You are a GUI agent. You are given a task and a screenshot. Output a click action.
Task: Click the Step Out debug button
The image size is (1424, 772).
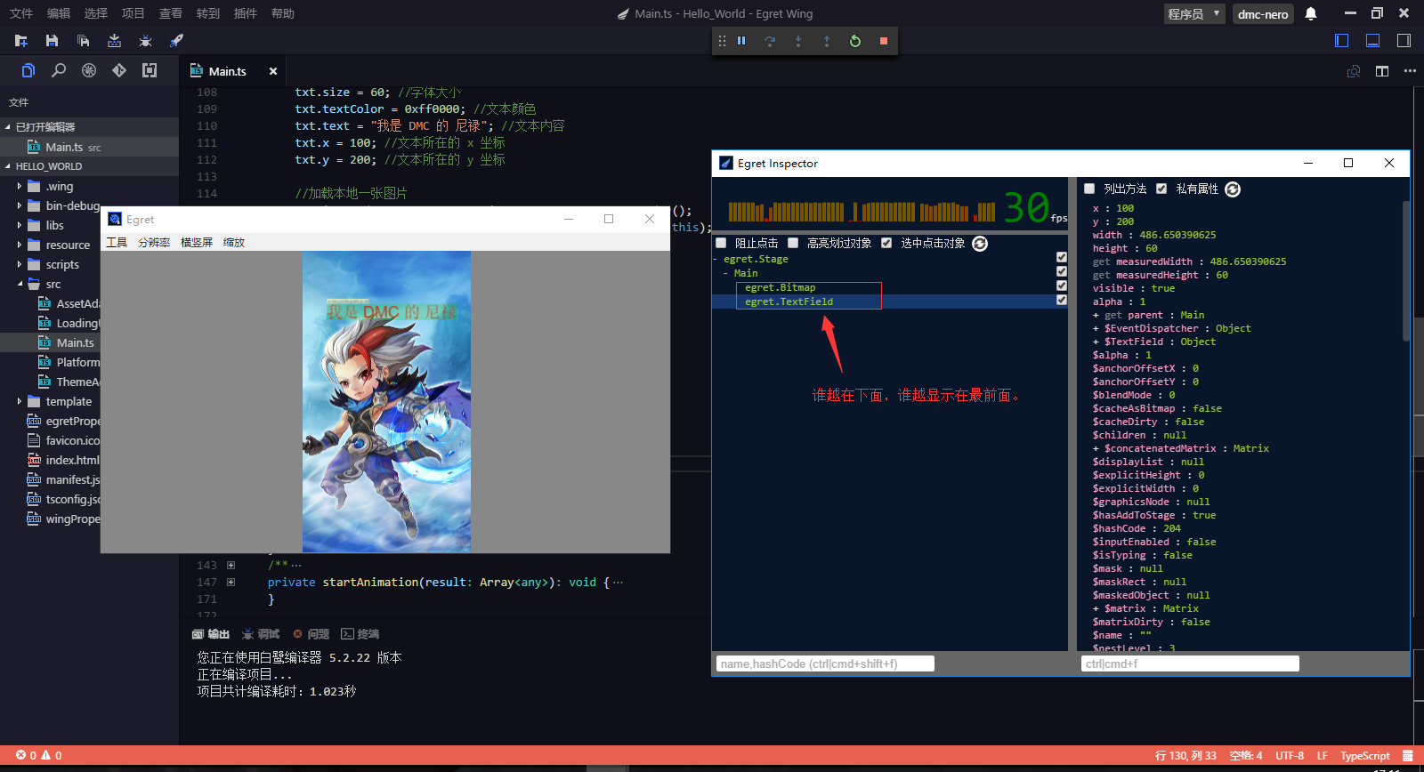pos(827,41)
